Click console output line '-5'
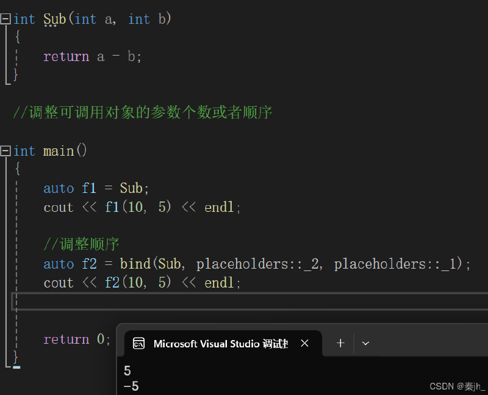 tap(131, 386)
